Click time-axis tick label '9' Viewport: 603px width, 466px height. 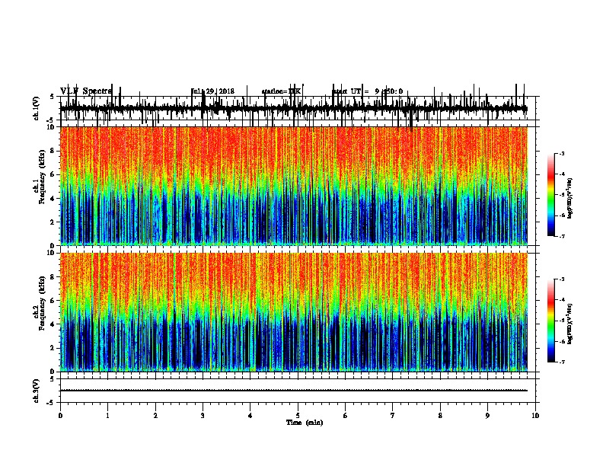[487, 416]
